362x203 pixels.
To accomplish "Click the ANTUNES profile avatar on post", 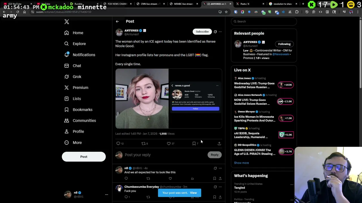I will pos(119,32).
